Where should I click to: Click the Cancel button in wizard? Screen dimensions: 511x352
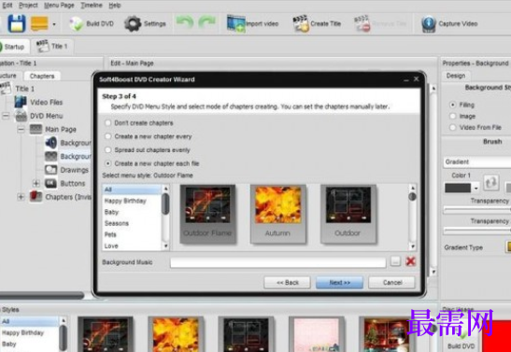point(391,282)
